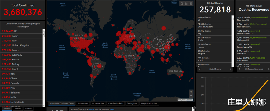The image size is (270, 111).
Task: Go to previous US Deaths, Recovered page
Action: [x=239, y=69]
